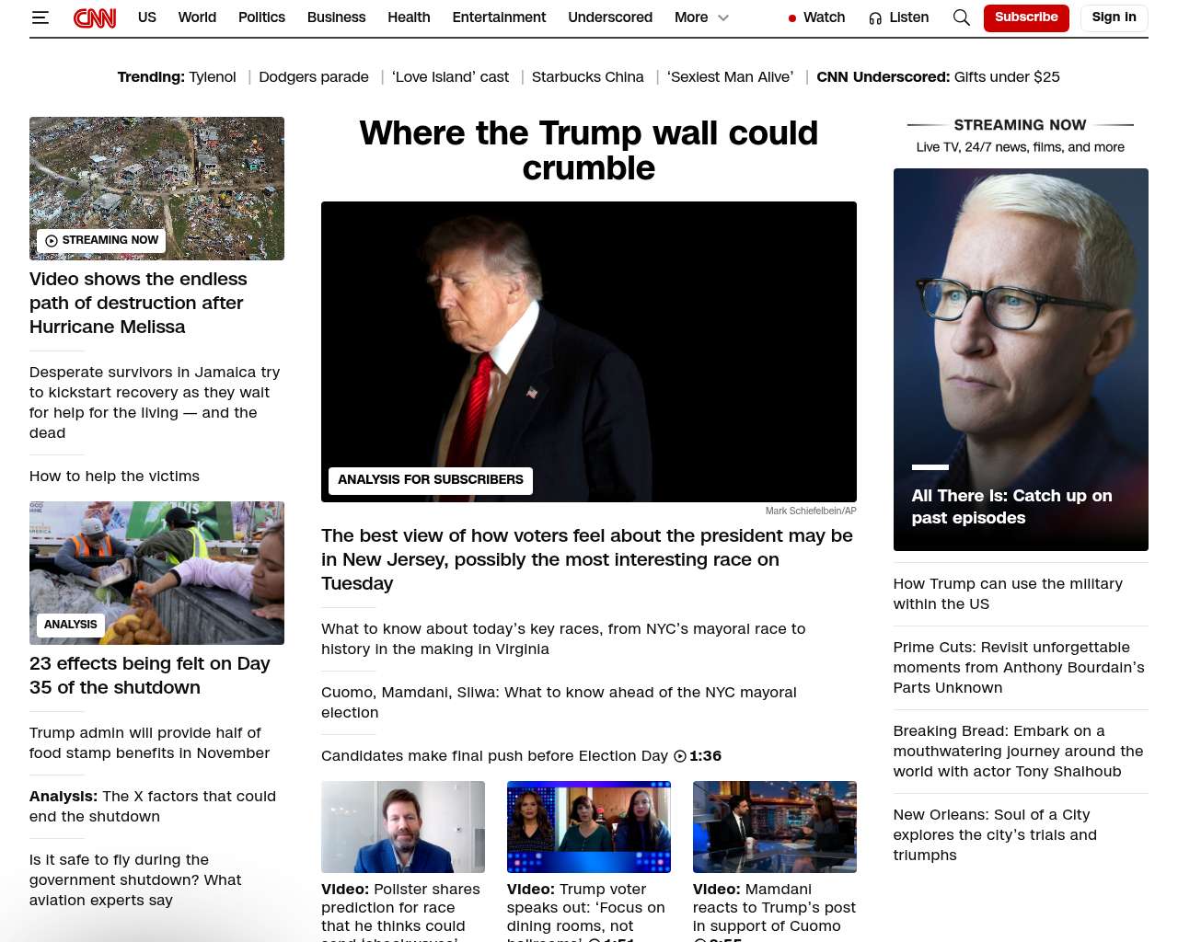Open 'Where the Trump wall could crumble' headline
This screenshot has width=1178, height=942.
click(589, 151)
